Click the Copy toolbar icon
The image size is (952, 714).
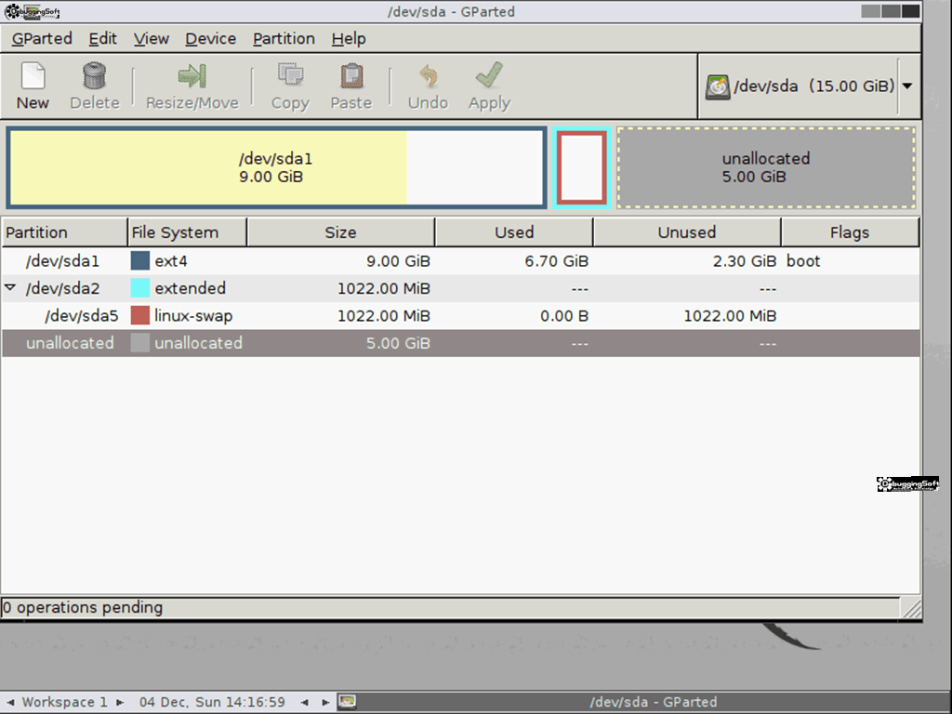tap(290, 76)
